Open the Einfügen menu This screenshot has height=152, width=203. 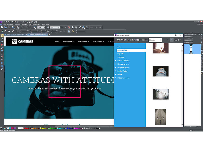(x=24, y=24)
